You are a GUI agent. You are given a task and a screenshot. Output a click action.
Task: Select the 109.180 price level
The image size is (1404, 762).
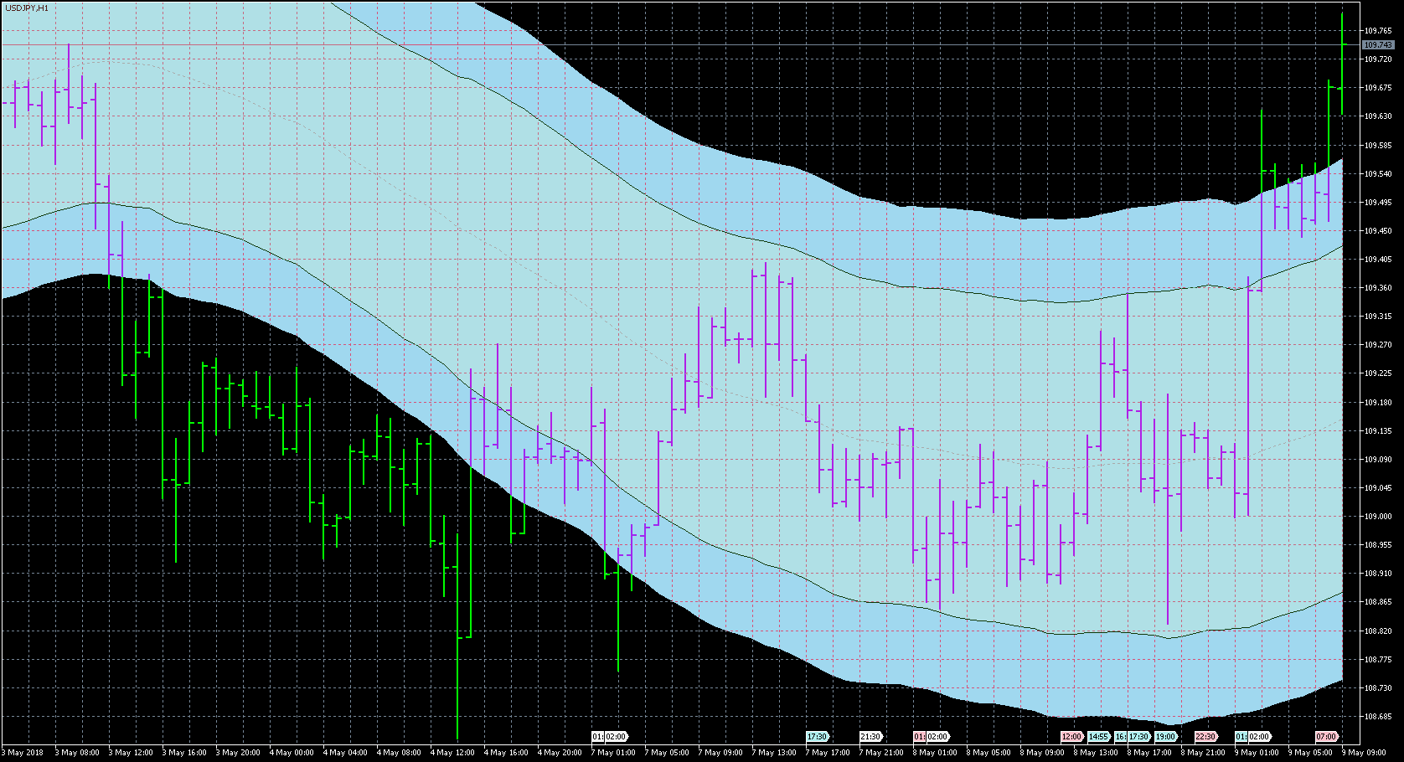(1378, 402)
